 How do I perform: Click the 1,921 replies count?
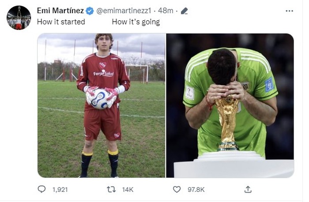60,190
